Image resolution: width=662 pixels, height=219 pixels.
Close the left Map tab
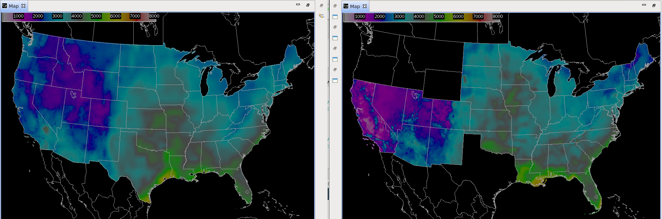[23, 6]
